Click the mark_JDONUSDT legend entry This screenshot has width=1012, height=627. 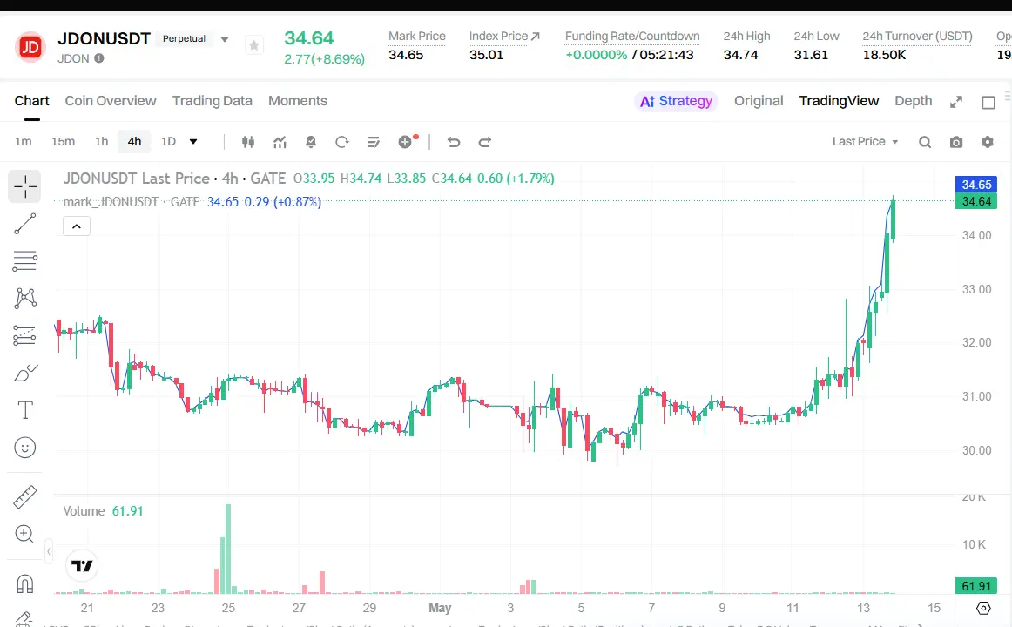[132, 202]
